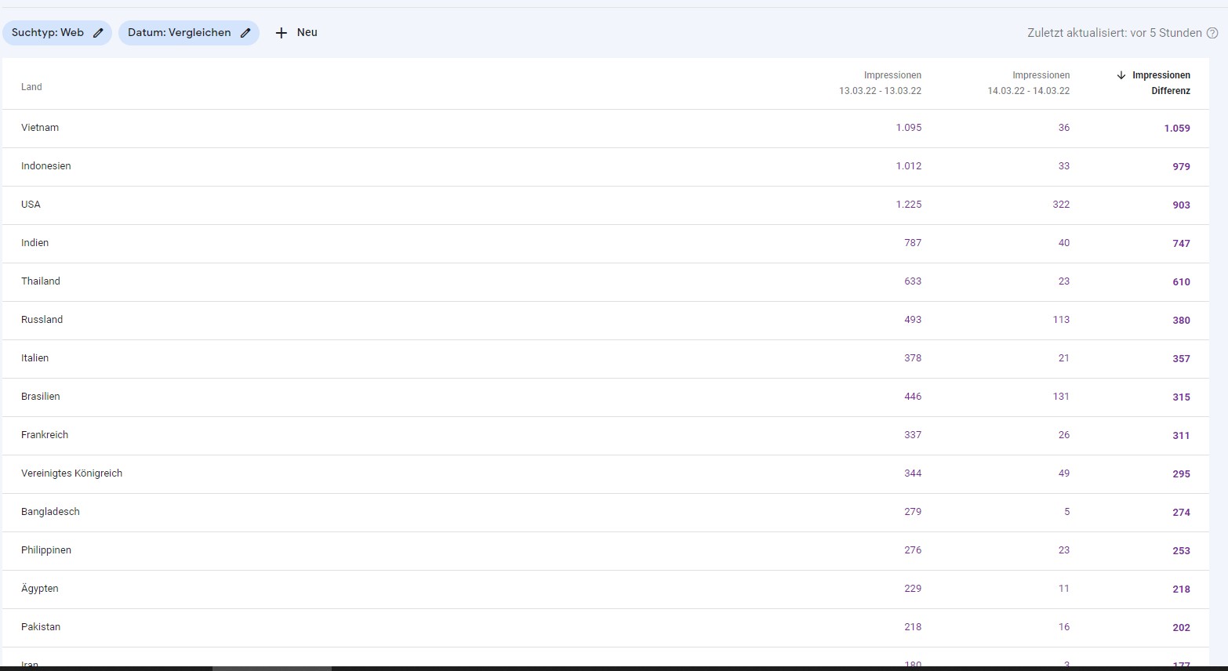Click the pencil icon on Datum: Vergleichen chip
1228x671 pixels.
[x=245, y=33]
